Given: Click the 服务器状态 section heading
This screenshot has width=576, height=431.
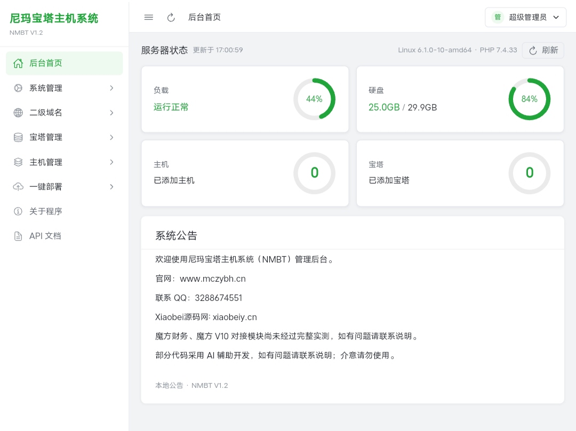Looking at the screenshot, I should (164, 50).
